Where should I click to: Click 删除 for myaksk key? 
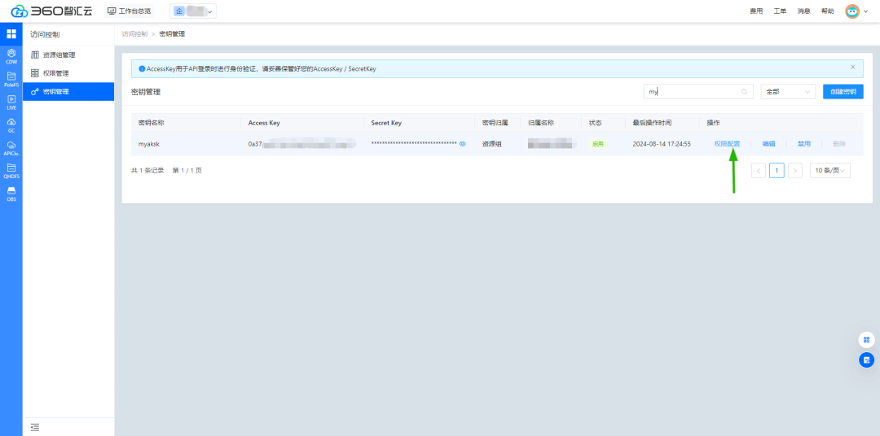tap(839, 144)
